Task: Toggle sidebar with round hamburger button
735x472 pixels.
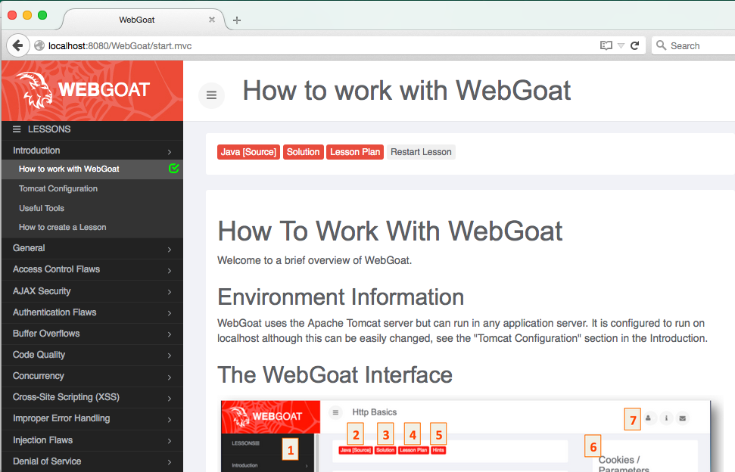Action: [x=211, y=95]
